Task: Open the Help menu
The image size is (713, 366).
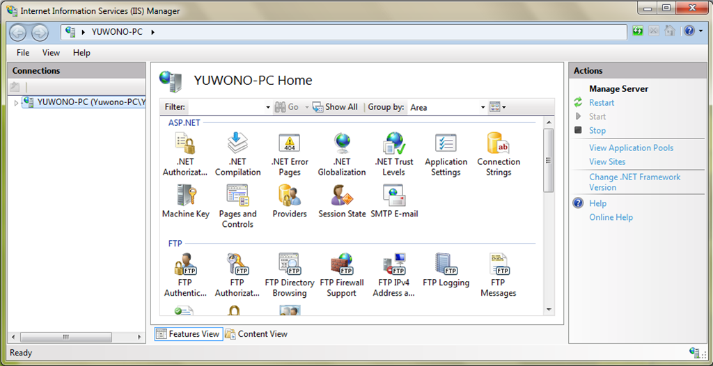Action: tap(81, 53)
